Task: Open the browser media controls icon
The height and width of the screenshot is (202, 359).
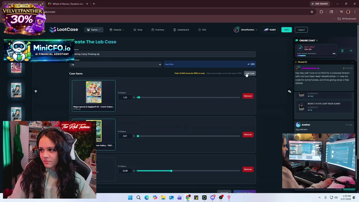Action: pyautogui.click(x=341, y=12)
